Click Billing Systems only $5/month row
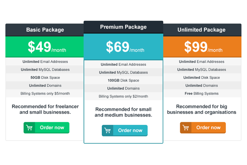Image resolution: width=247 pixels, height=165 pixels. 45,93
